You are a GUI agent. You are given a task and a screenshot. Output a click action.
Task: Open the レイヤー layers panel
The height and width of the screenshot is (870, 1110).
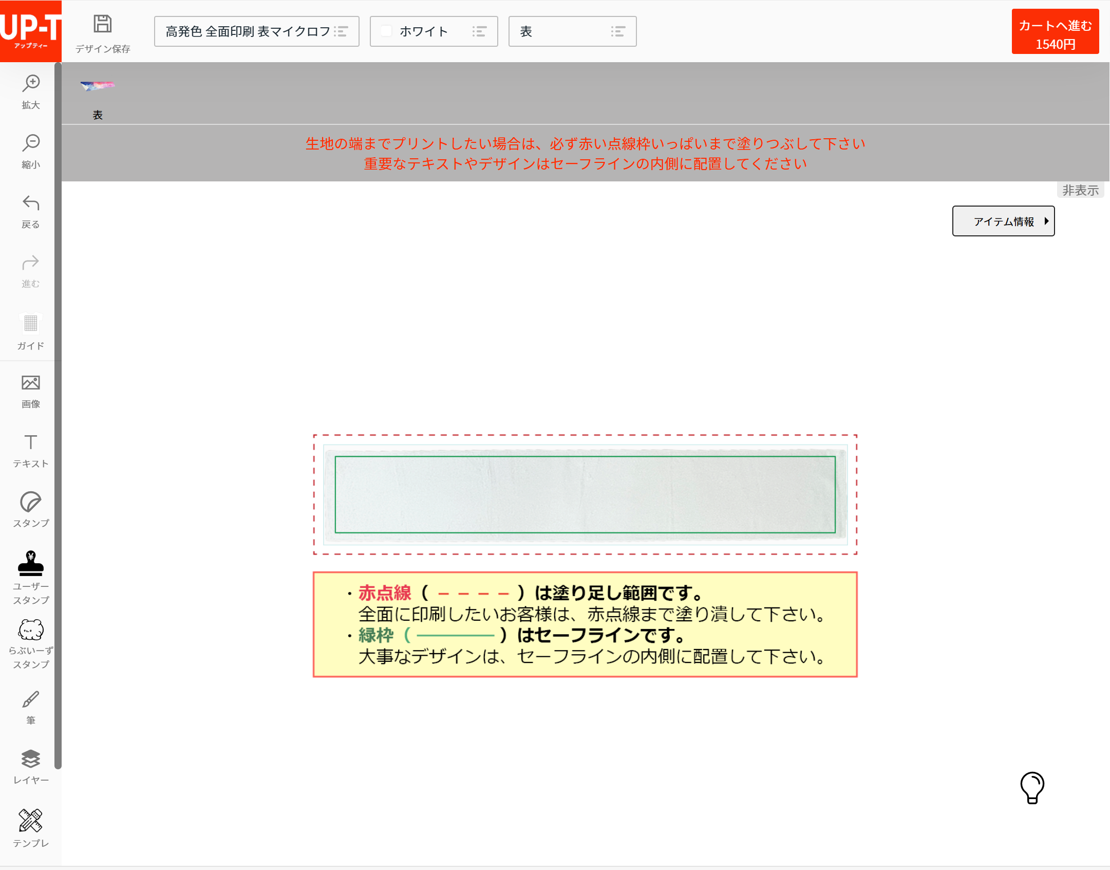30,766
